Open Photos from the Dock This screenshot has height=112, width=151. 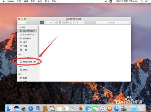[x=81, y=108]
